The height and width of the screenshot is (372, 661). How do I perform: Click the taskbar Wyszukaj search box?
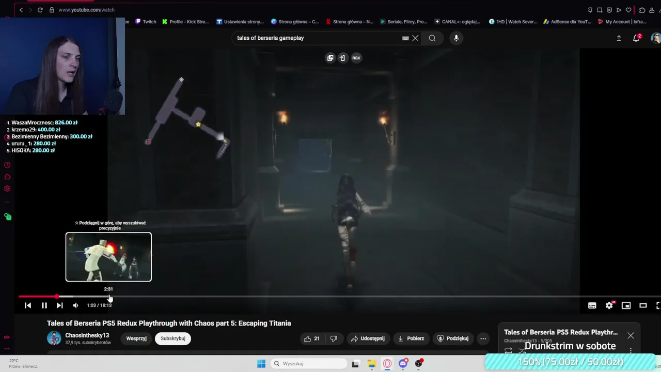[308, 363]
